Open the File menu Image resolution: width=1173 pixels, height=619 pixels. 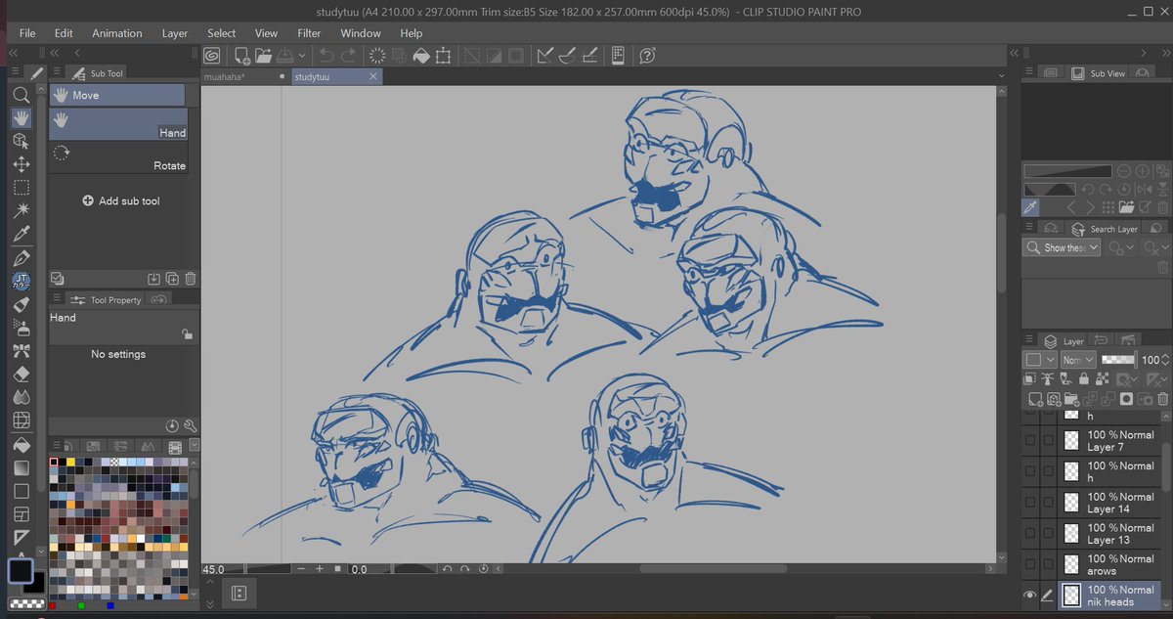tap(27, 33)
